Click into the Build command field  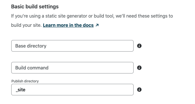[x=72, y=68]
